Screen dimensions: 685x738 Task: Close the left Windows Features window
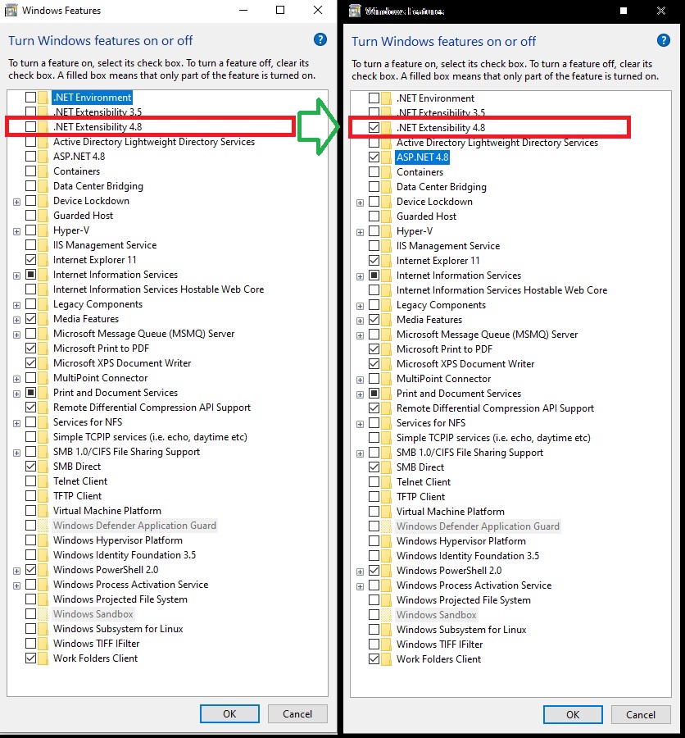[318, 11]
